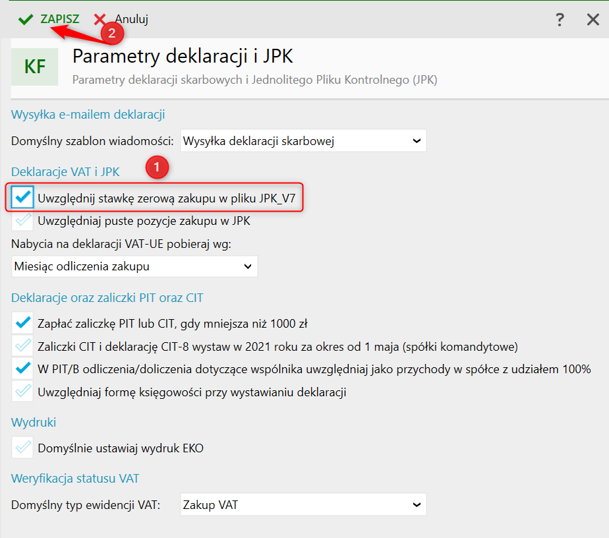Click the Domyślny szablon wiadomości label
Screen dimensions: 609x538
[x=92, y=140]
